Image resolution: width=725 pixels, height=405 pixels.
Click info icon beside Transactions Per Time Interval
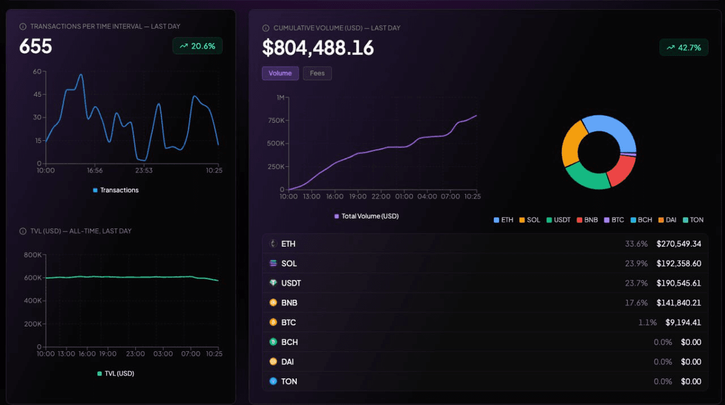23,27
